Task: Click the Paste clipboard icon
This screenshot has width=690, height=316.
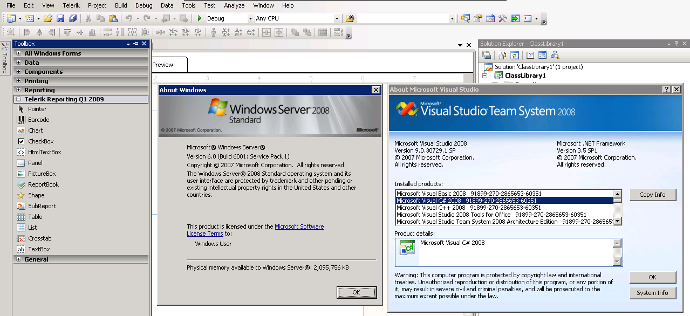Action: pos(113,18)
